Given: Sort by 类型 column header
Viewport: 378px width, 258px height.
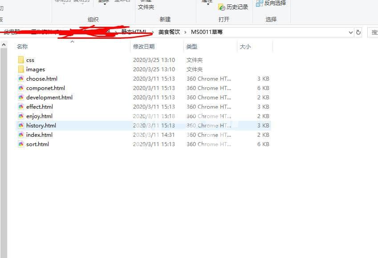Looking at the screenshot, I should coord(192,46).
